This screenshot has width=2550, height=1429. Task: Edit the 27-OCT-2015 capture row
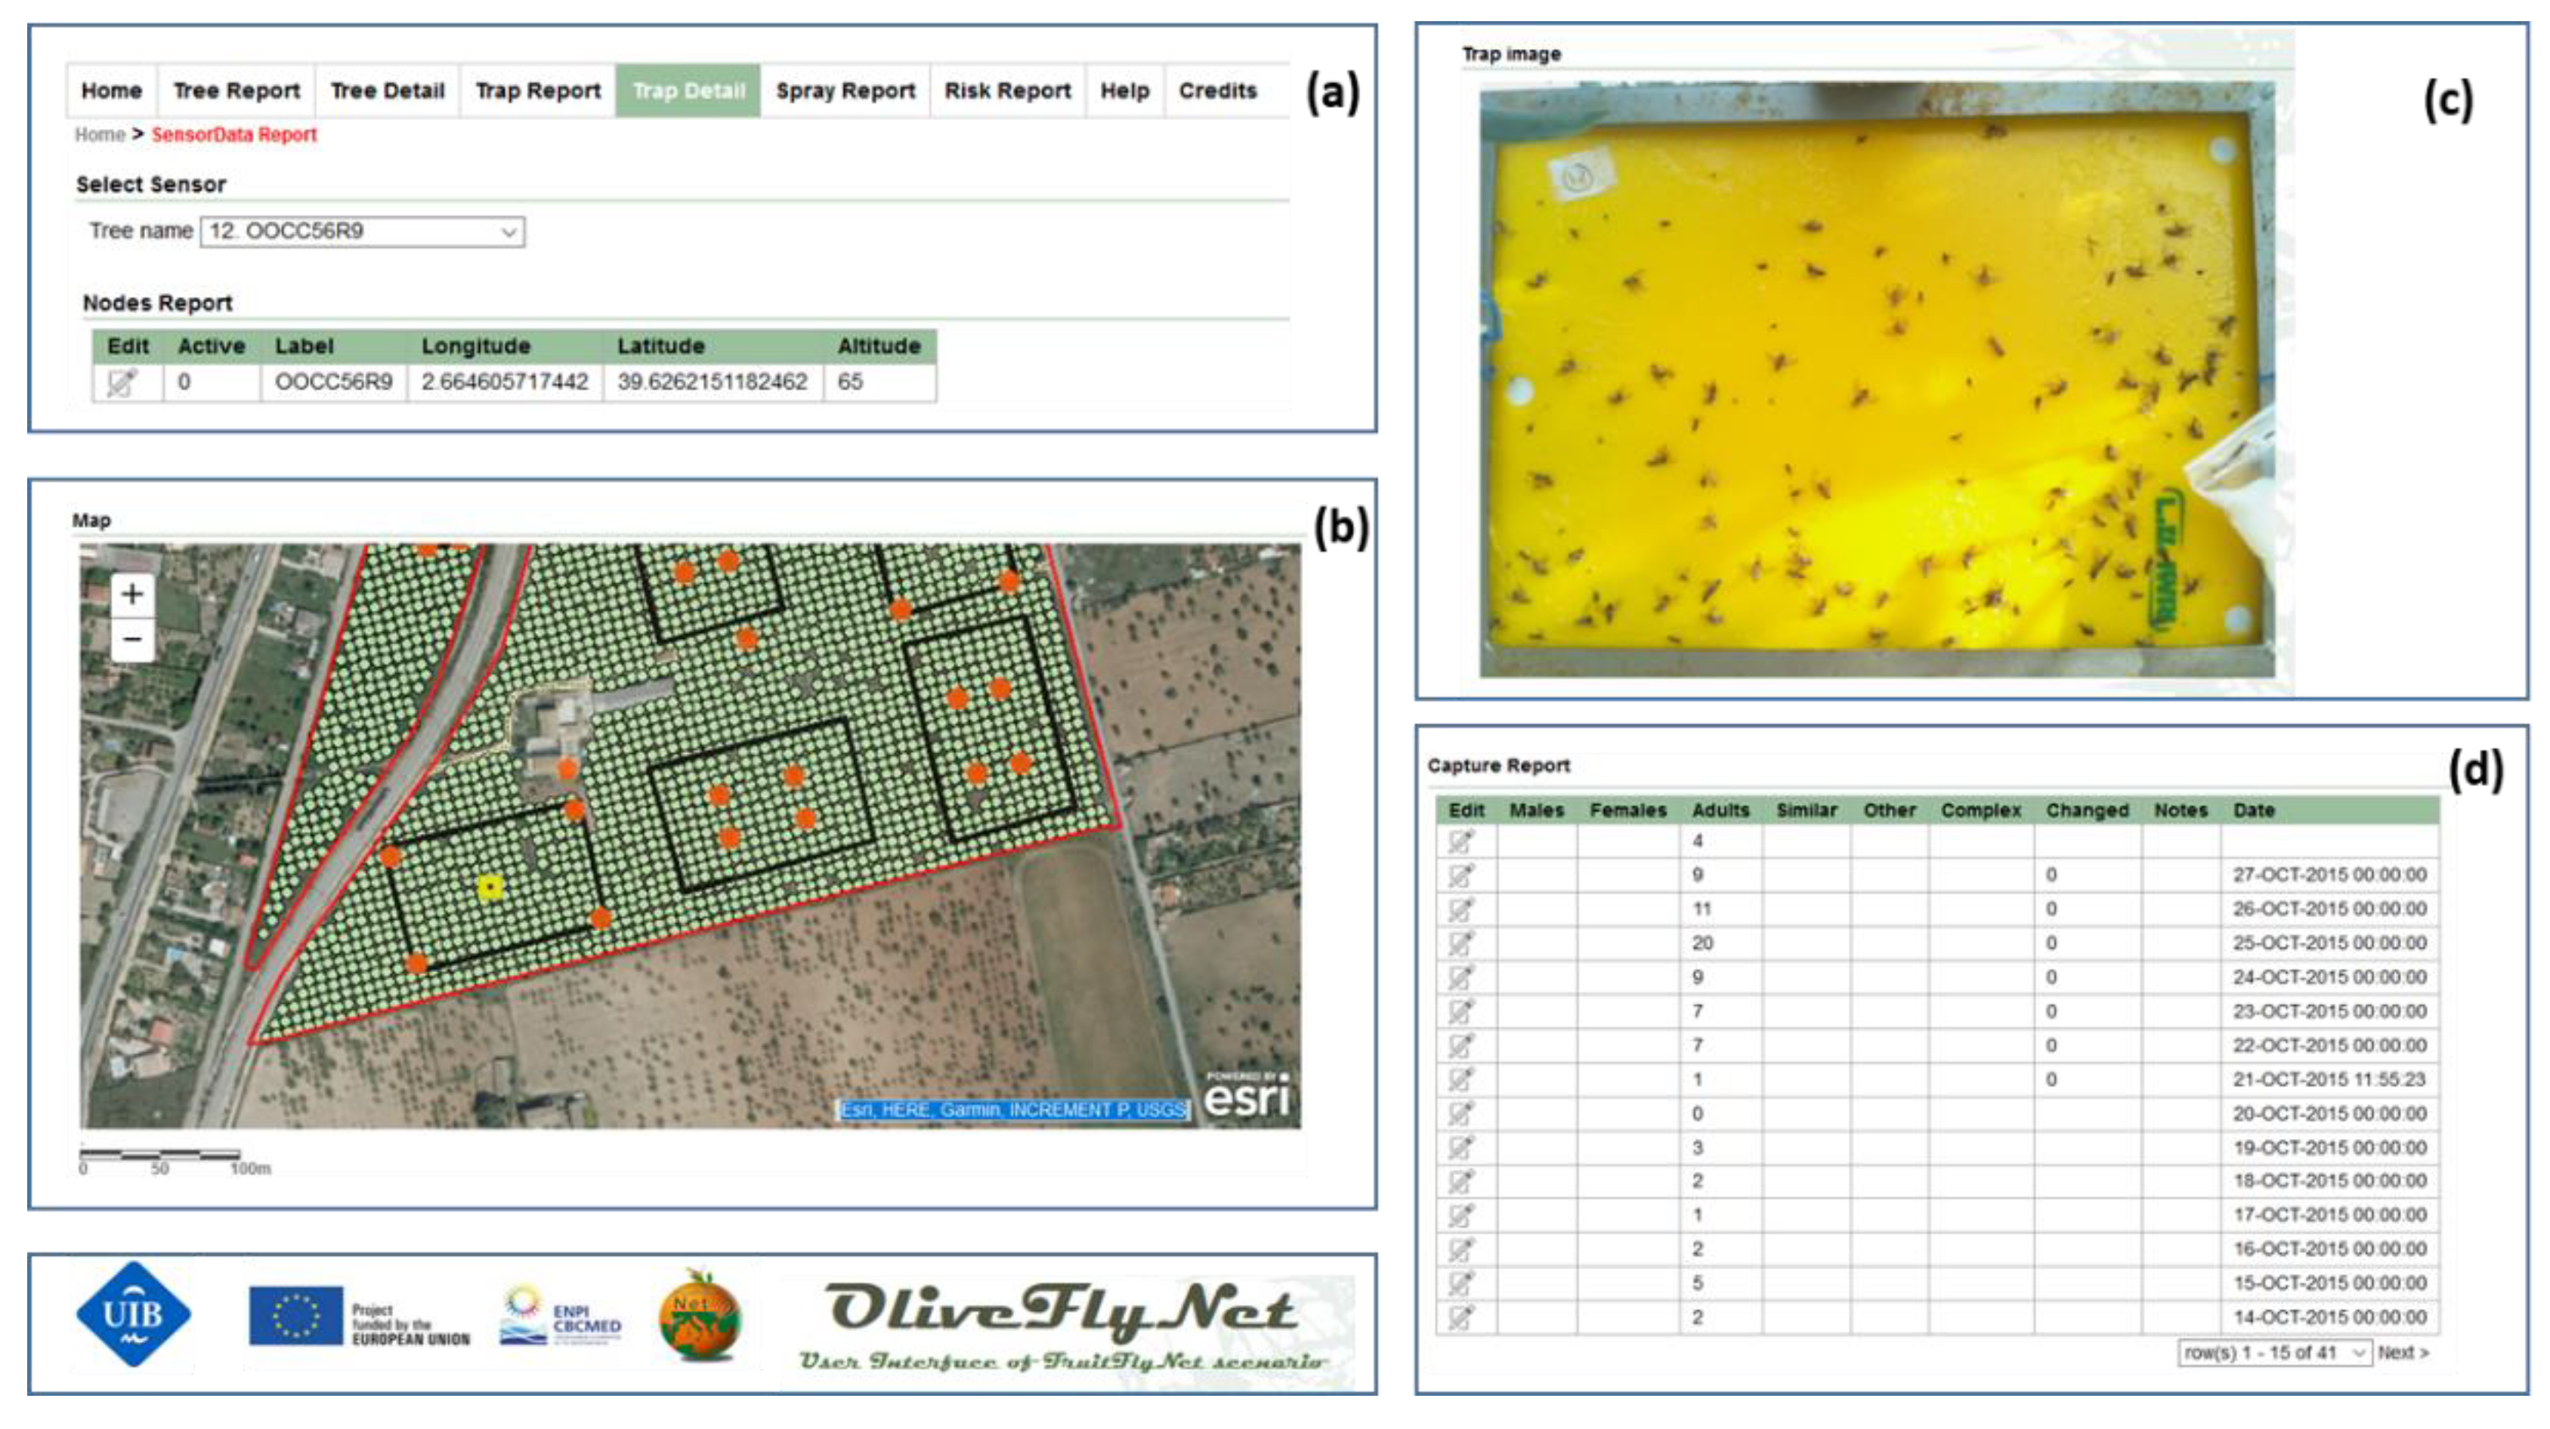point(1460,876)
